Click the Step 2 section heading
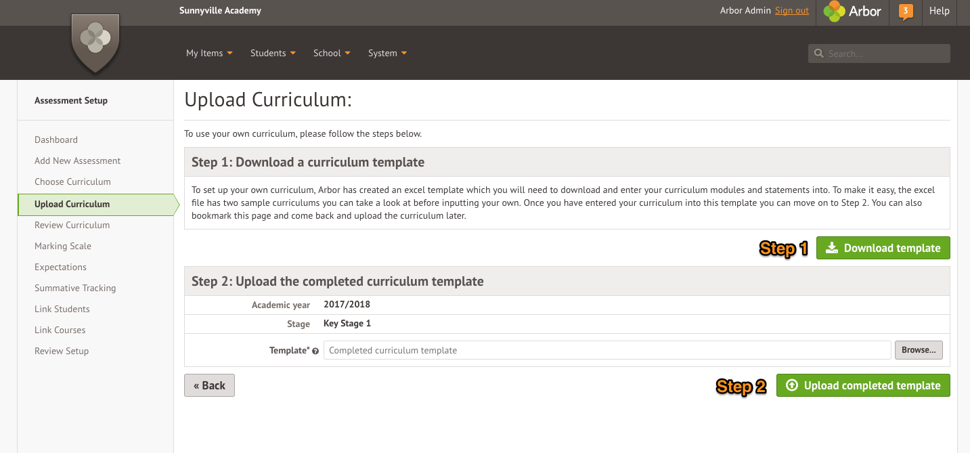This screenshot has width=970, height=453. coord(338,281)
